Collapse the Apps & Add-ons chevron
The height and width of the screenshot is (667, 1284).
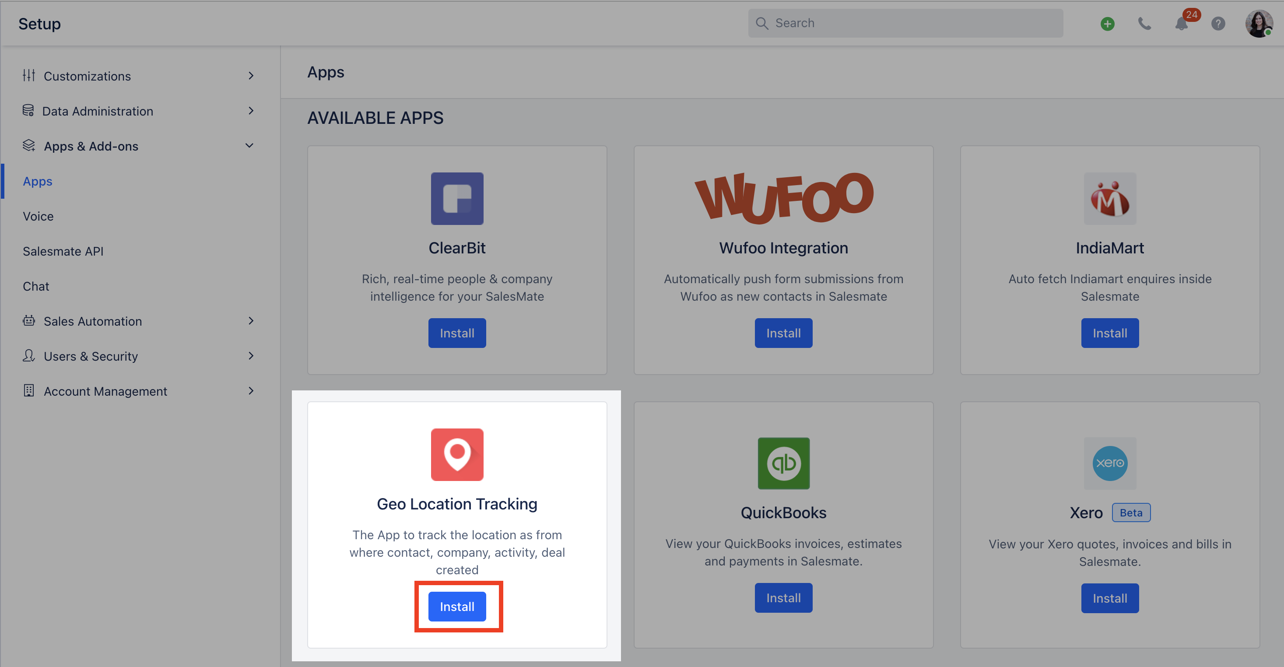coord(249,145)
